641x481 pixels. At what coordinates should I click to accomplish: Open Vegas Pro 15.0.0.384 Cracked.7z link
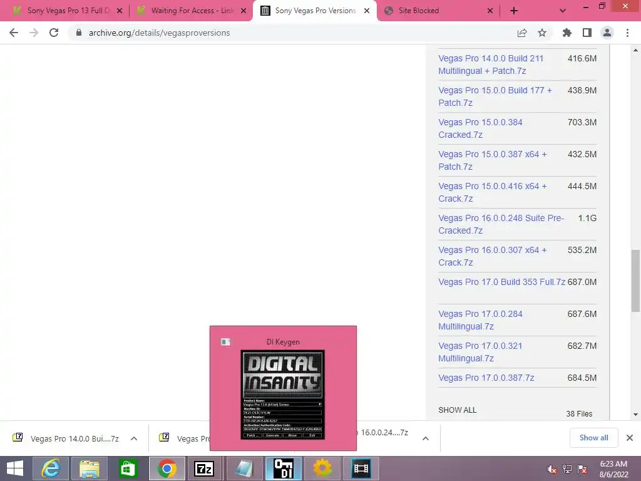click(x=480, y=128)
